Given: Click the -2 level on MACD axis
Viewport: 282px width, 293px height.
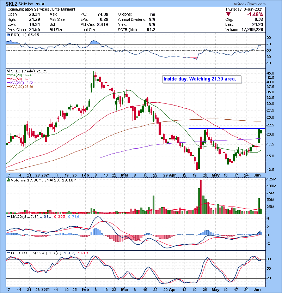Looking at the screenshot, I should (268, 244).
